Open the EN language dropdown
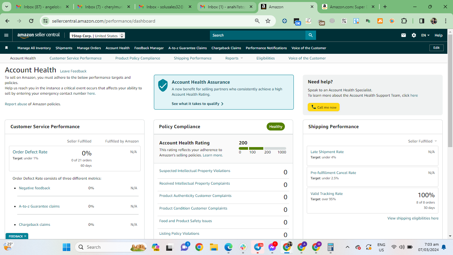 (425, 35)
